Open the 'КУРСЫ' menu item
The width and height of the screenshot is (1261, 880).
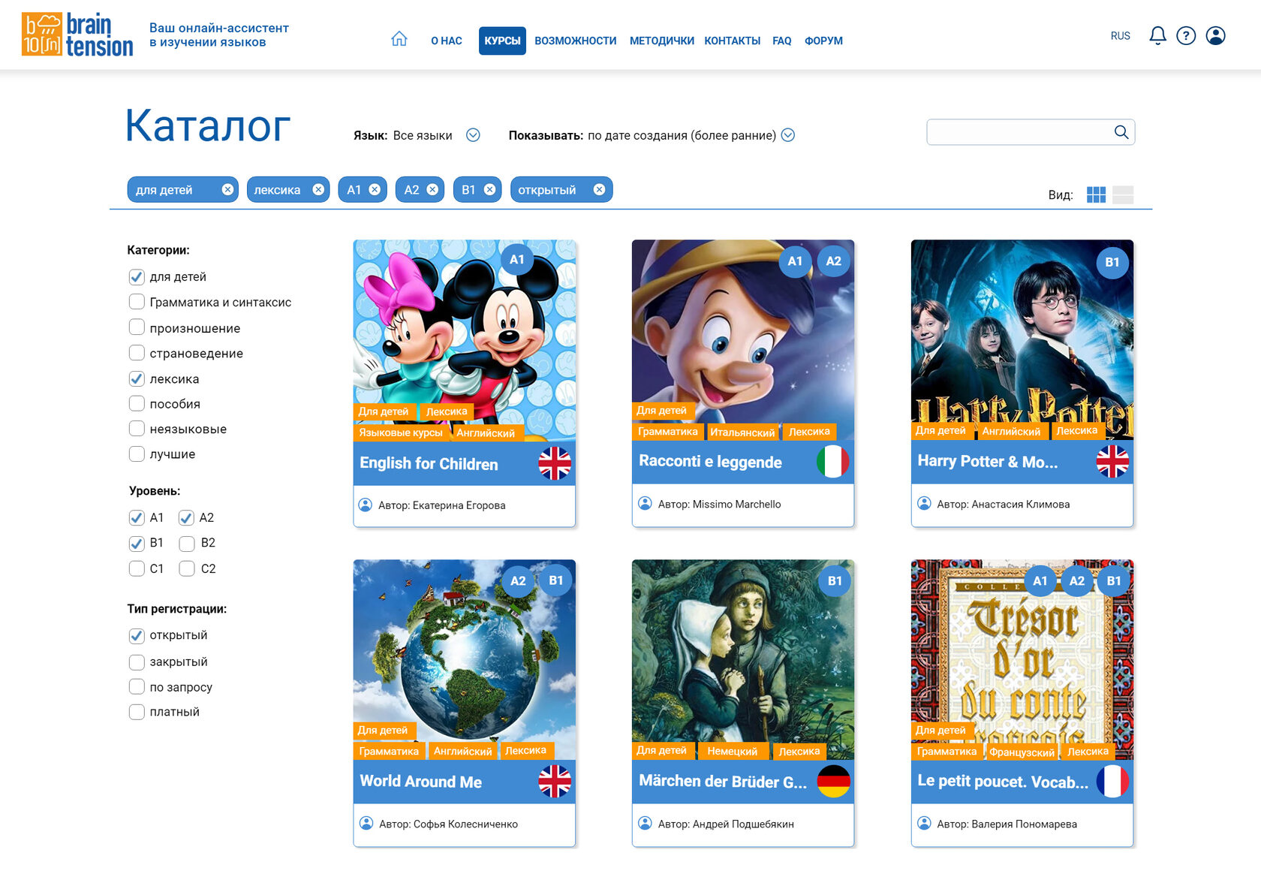pos(502,41)
